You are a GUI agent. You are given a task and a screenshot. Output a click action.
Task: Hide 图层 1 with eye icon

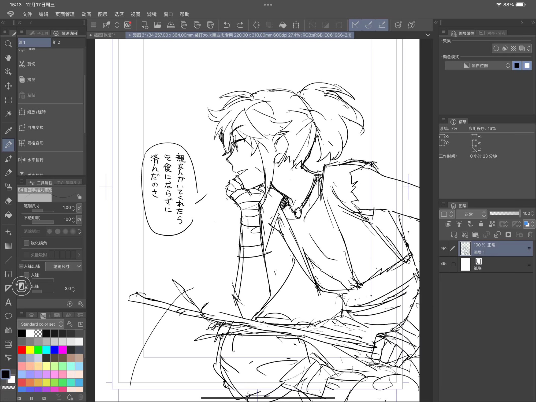point(444,248)
